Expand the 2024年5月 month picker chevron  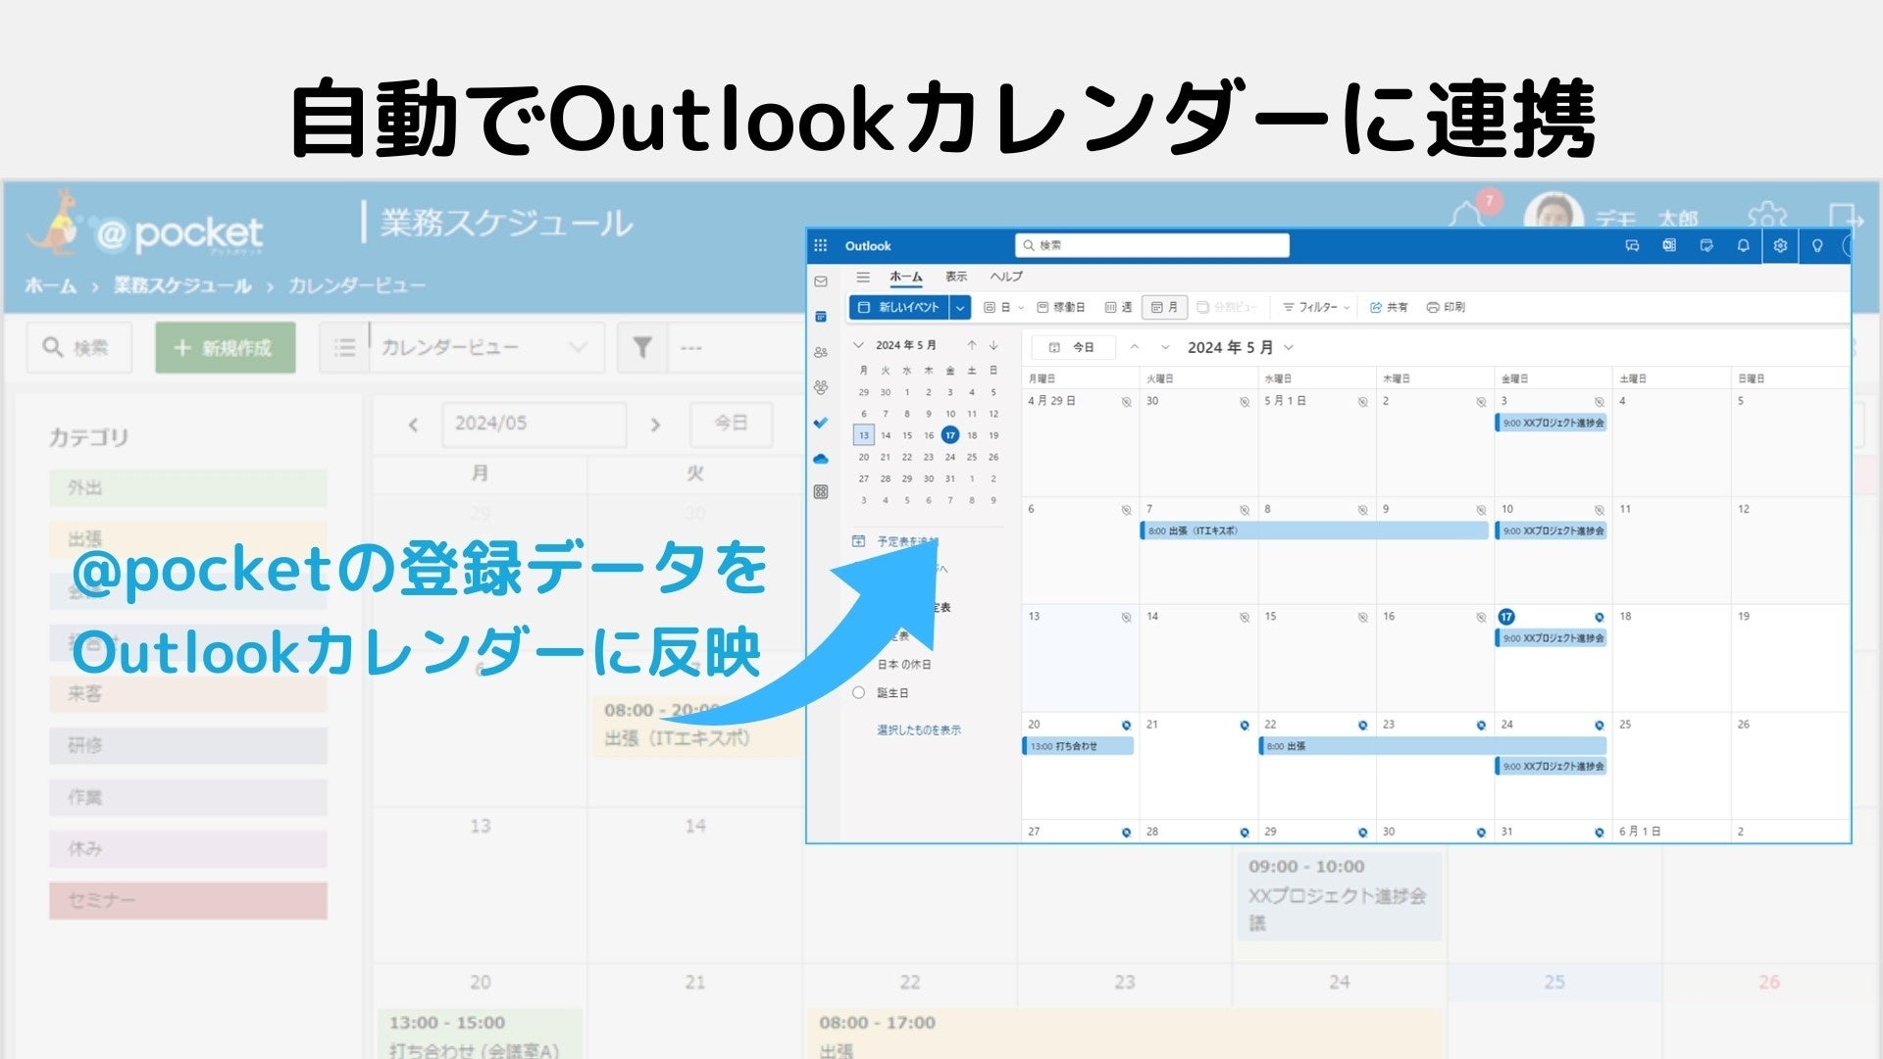point(1289,348)
